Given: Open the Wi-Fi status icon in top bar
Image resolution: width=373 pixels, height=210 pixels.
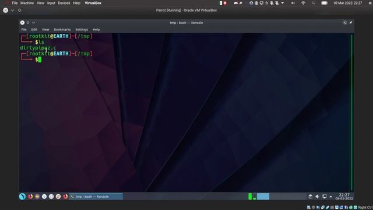Looking at the screenshot, I should click(303, 3).
